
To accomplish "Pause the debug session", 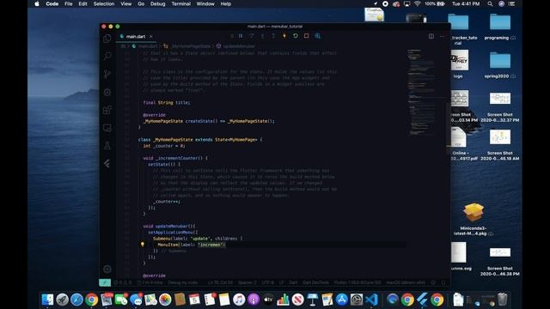I will (x=241, y=36).
